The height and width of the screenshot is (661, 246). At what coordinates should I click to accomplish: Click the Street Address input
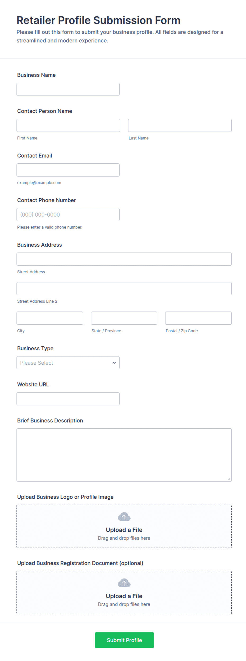pos(124,259)
